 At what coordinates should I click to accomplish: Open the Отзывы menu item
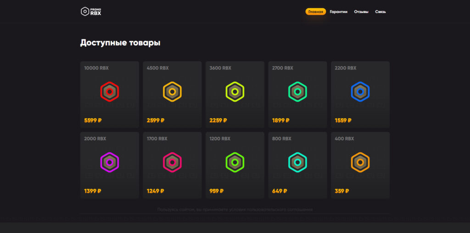pyautogui.click(x=361, y=11)
